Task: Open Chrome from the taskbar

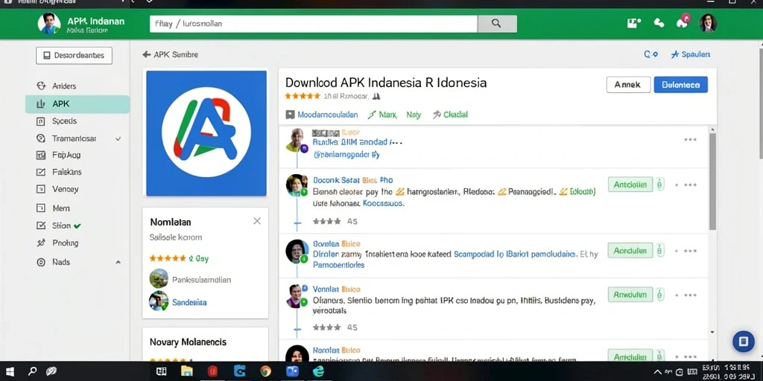Action: point(265,372)
